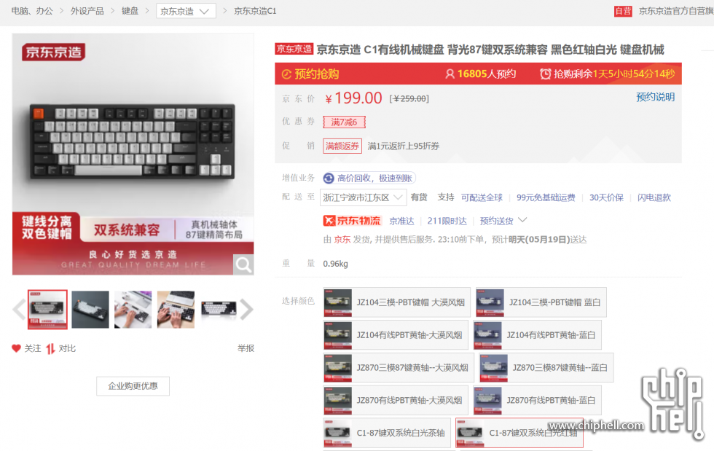Go to 电脑、办公 breadcrumb category
The height and width of the screenshot is (451, 714).
click(32, 11)
